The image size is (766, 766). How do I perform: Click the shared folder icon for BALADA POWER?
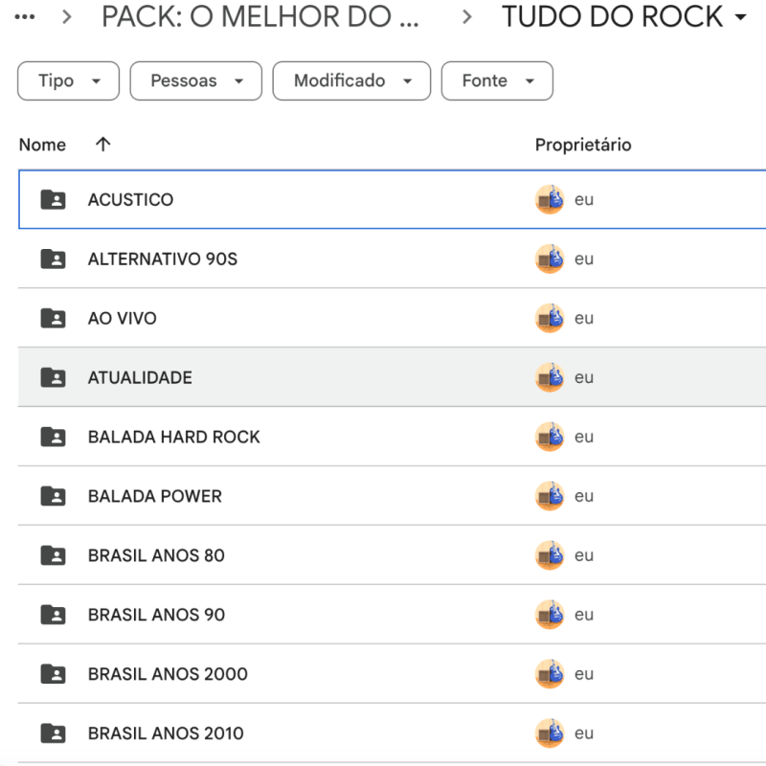point(52,496)
